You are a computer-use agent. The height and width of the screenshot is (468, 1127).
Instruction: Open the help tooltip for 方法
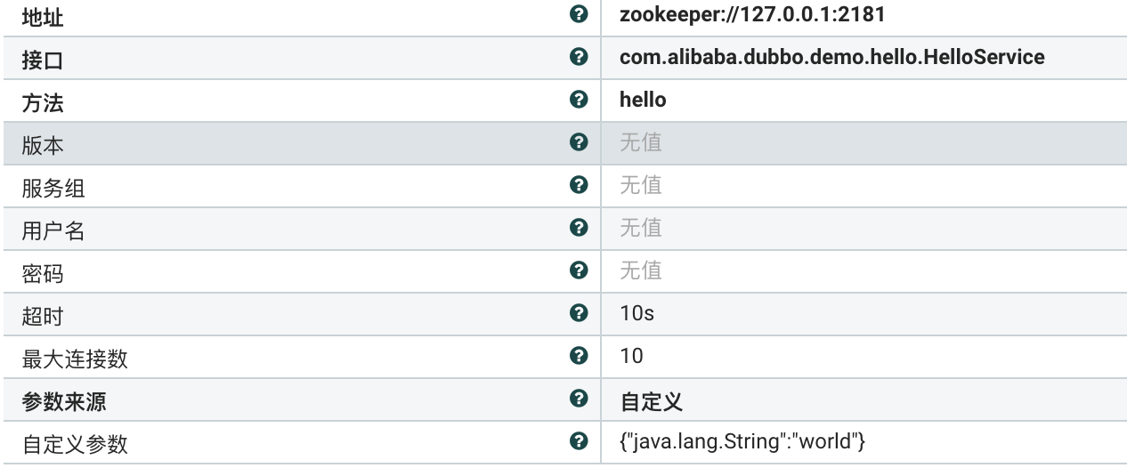point(579,100)
